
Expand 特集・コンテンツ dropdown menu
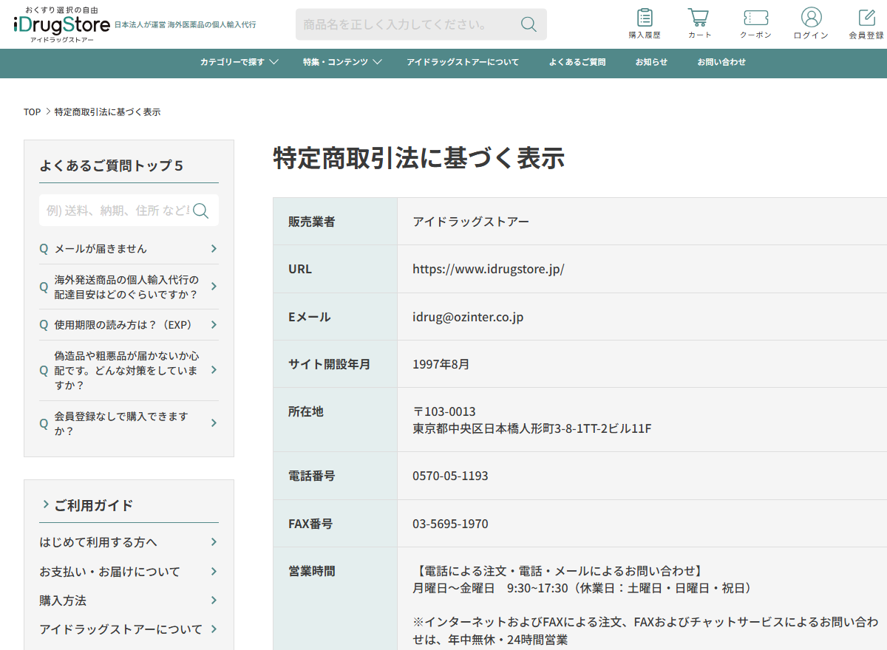pyautogui.click(x=342, y=62)
